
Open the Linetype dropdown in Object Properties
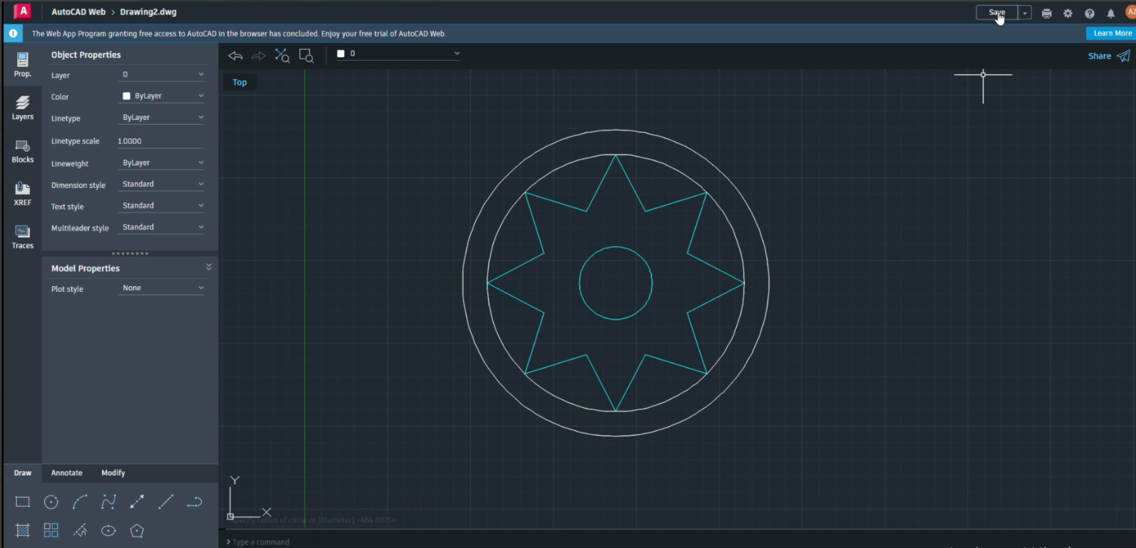[x=162, y=118]
